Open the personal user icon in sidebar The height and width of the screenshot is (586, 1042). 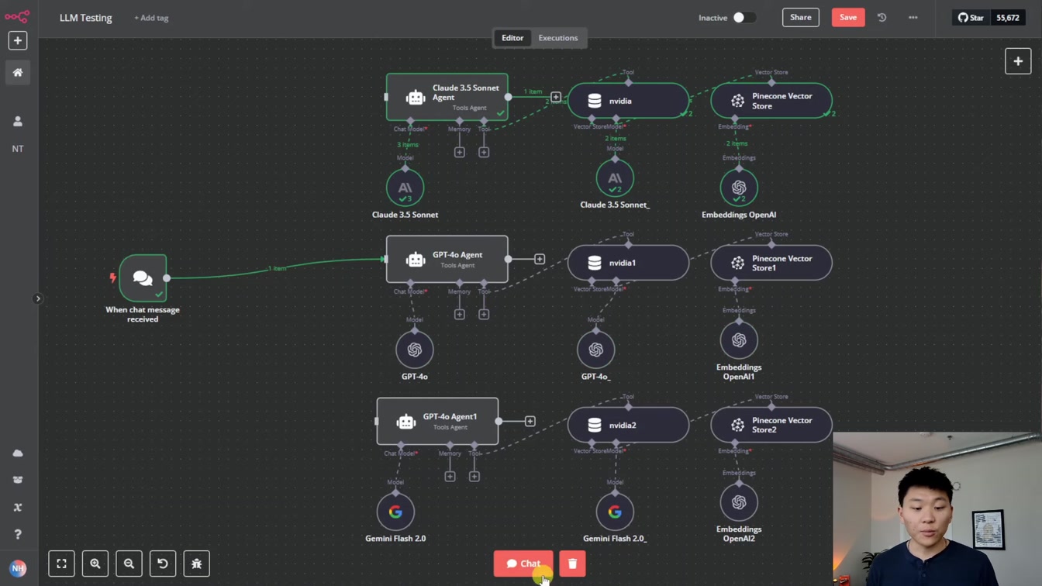pos(17,121)
